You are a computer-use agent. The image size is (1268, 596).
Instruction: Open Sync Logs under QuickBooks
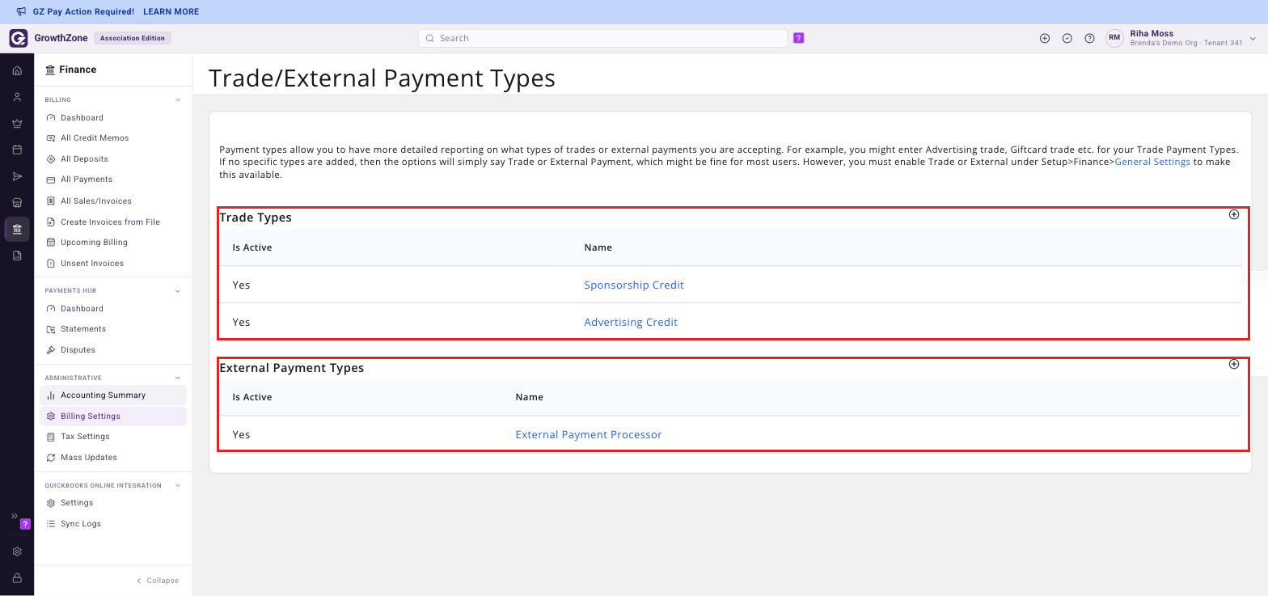click(81, 524)
